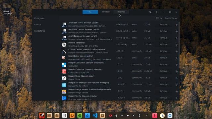Open details arrow for Dconf Editor
This screenshot has height=119, width=212.
[177, 58]
